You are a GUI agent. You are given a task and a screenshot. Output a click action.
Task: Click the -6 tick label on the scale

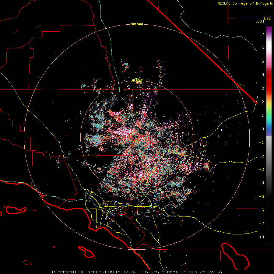[262, 210]
